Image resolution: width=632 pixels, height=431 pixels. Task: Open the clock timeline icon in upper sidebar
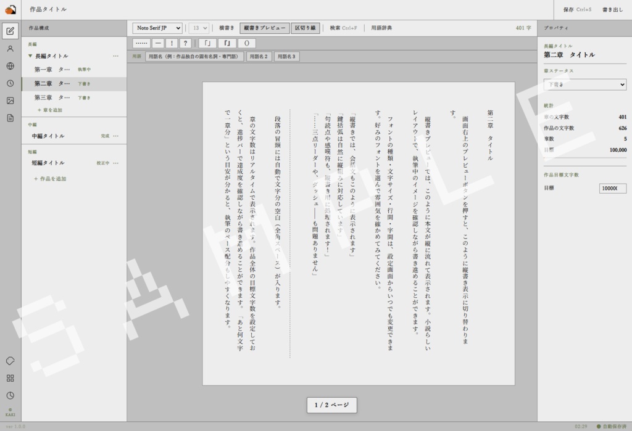(x=10, y=83)
